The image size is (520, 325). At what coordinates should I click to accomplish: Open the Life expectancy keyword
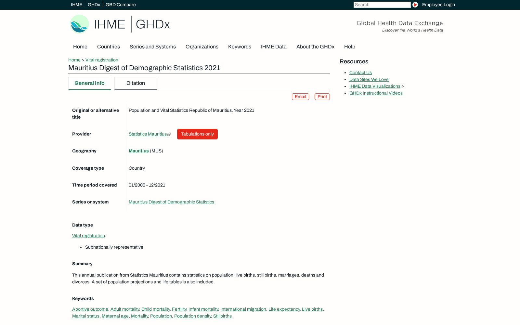(x=284, y=309)
